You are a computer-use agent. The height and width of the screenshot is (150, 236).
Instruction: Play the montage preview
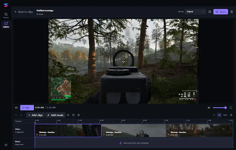click(x=27, y=108)
